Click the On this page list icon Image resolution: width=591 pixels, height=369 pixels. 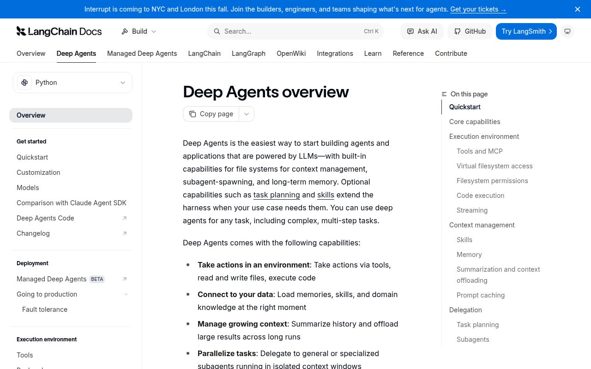click(444, 94)
